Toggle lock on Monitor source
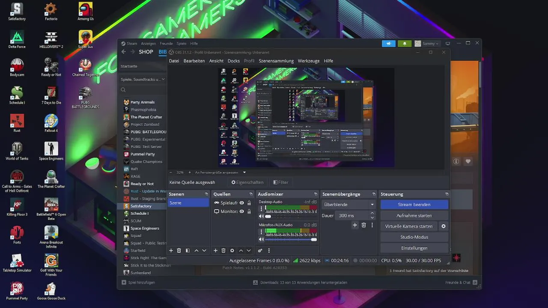Screen dimensions: 548x308 (x=249, y=211)
